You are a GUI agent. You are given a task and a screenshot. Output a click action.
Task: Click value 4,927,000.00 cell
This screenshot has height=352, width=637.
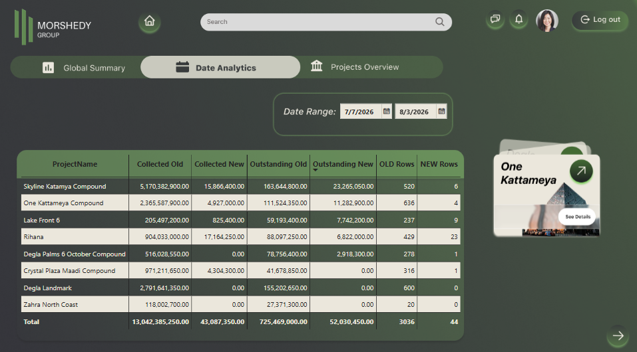pos(226,203)
